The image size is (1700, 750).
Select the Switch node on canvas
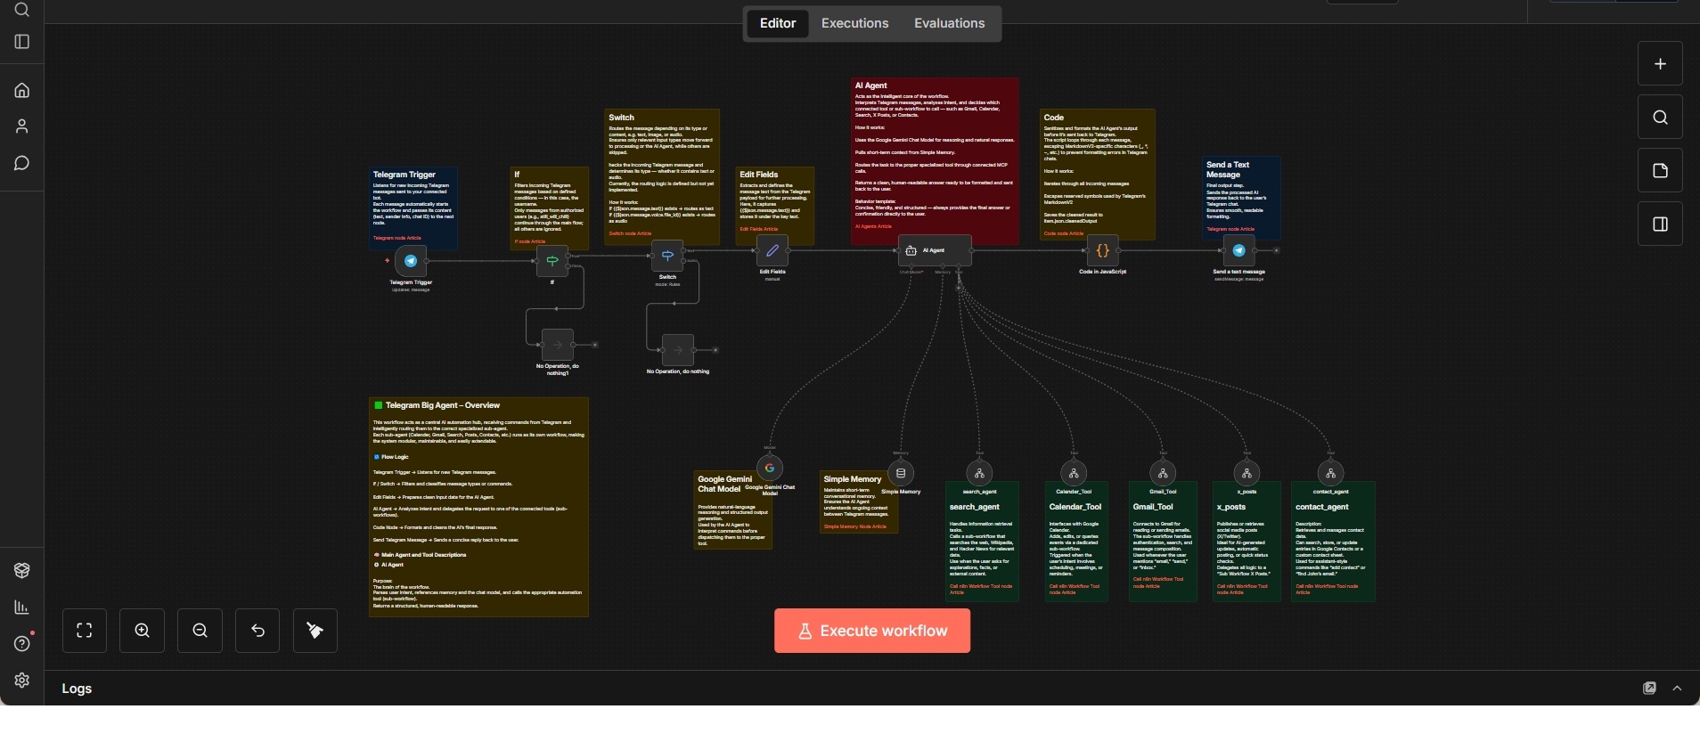pyautogui.click(x=666, y=256)
